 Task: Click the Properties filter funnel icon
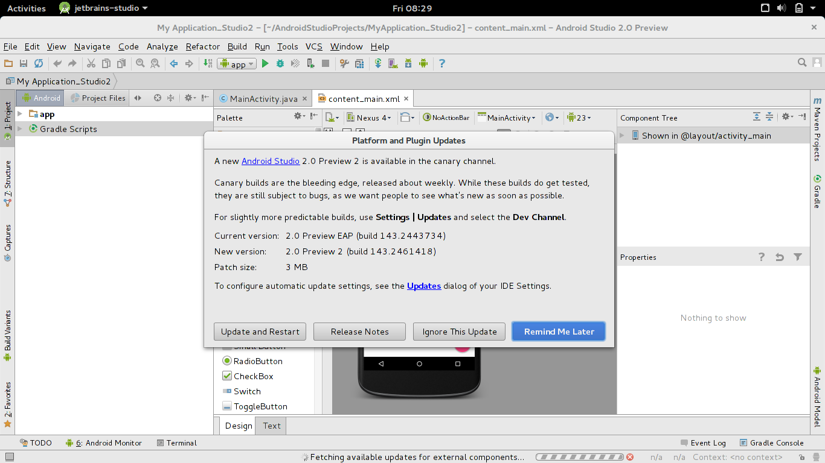pos(798,257)
